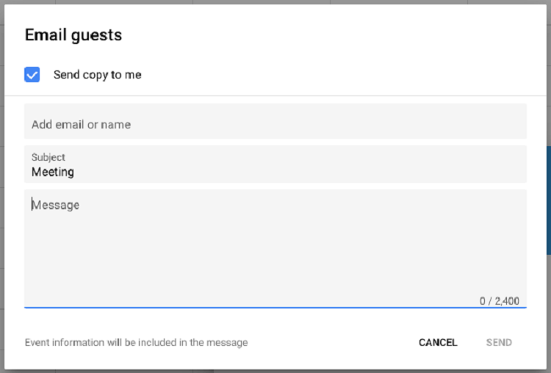
Task: Click the SEND button
Action: 499,342
